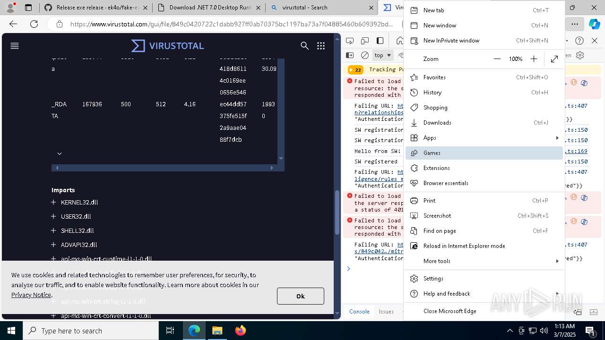Switch to DevTools Issues drawer tab
The image size is (605, 340).
pyautogui.click(x=386, y=312)
